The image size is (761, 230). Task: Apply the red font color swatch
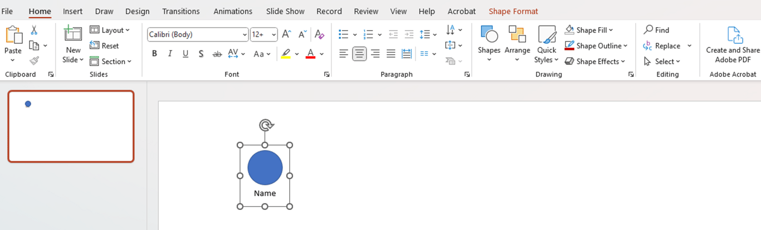311,54
